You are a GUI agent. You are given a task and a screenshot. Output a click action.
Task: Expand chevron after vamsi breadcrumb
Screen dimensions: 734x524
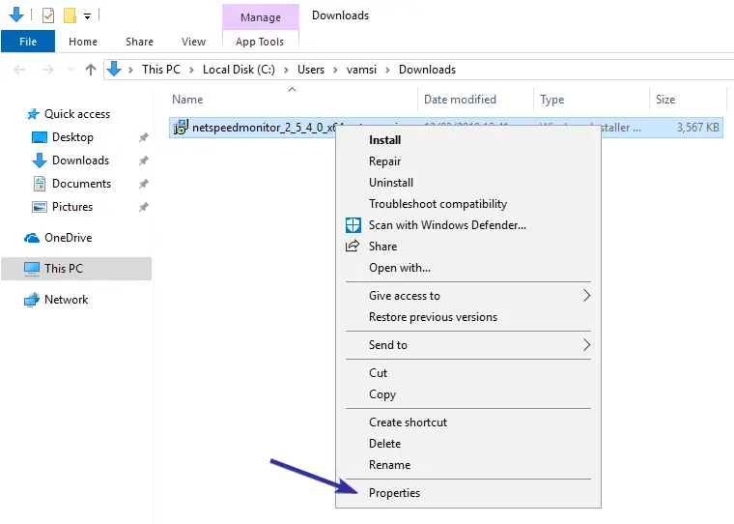(387, 70)
